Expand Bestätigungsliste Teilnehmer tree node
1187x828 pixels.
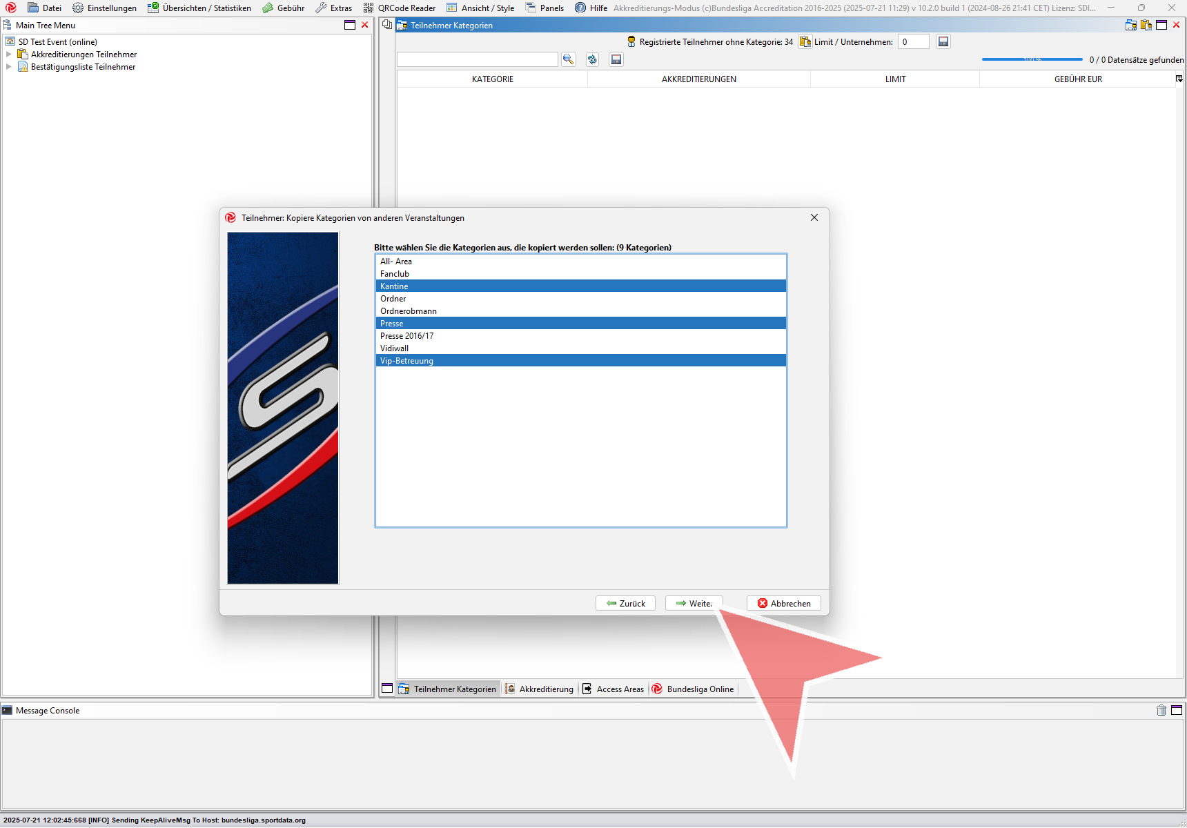(x=9, y=66)
